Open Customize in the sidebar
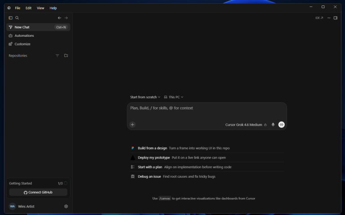The image size is (345, 215). [x=38, y=44]
